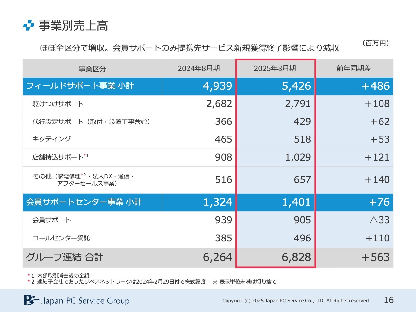Screen dimensions: 416x312
Task: Click the グループ連結 合計 row label
Action: coord(64,257)
